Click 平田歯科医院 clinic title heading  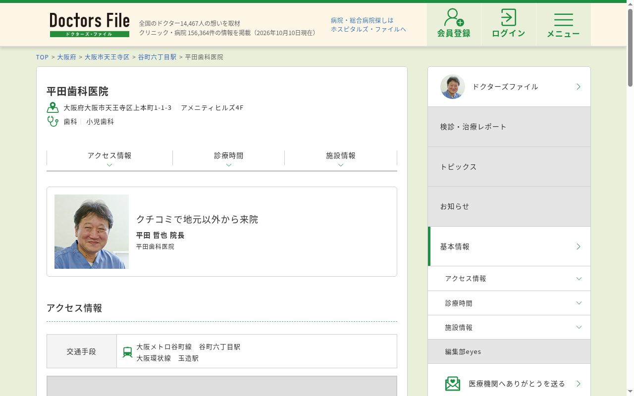(77, 92)
